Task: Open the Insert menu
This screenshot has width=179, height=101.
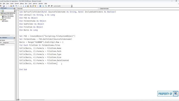Action: pyautogui.click(x=12, y=4)
